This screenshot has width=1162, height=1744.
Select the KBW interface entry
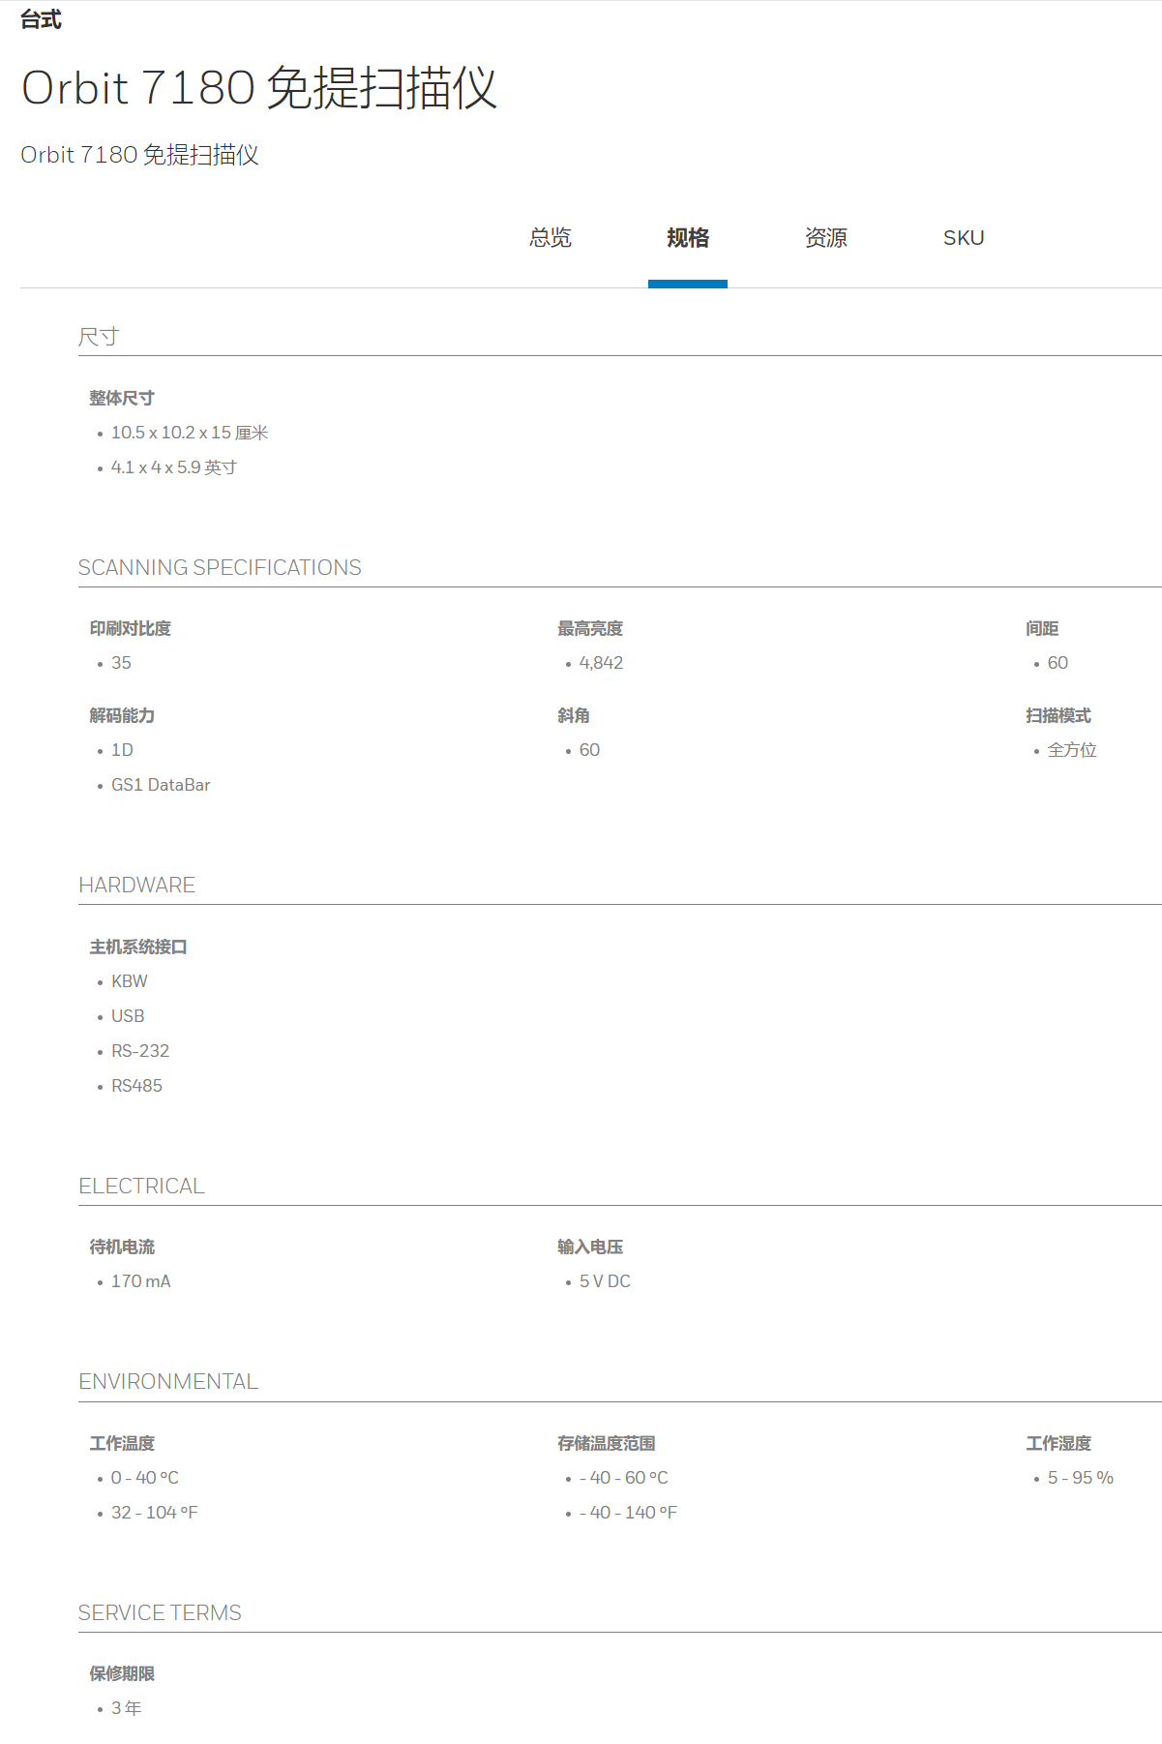tap(129, 981)
